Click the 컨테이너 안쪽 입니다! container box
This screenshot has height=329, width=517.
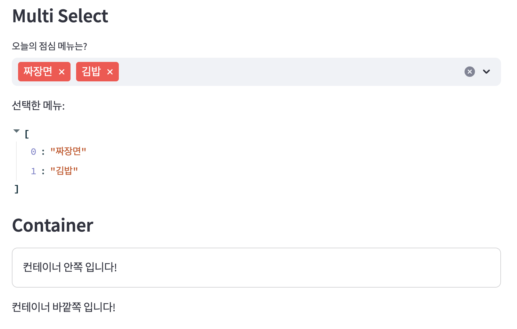[256, 267]
